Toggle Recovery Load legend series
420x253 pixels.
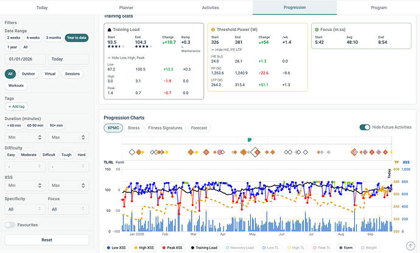(x=239, y=248)
